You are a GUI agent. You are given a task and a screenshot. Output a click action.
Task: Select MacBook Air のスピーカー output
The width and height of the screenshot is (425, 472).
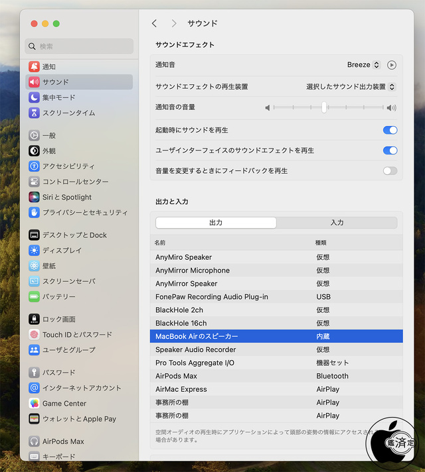click(276, 336)
